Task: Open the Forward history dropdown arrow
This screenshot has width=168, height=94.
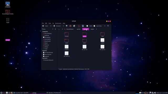Action: click(x=63, y=26)
